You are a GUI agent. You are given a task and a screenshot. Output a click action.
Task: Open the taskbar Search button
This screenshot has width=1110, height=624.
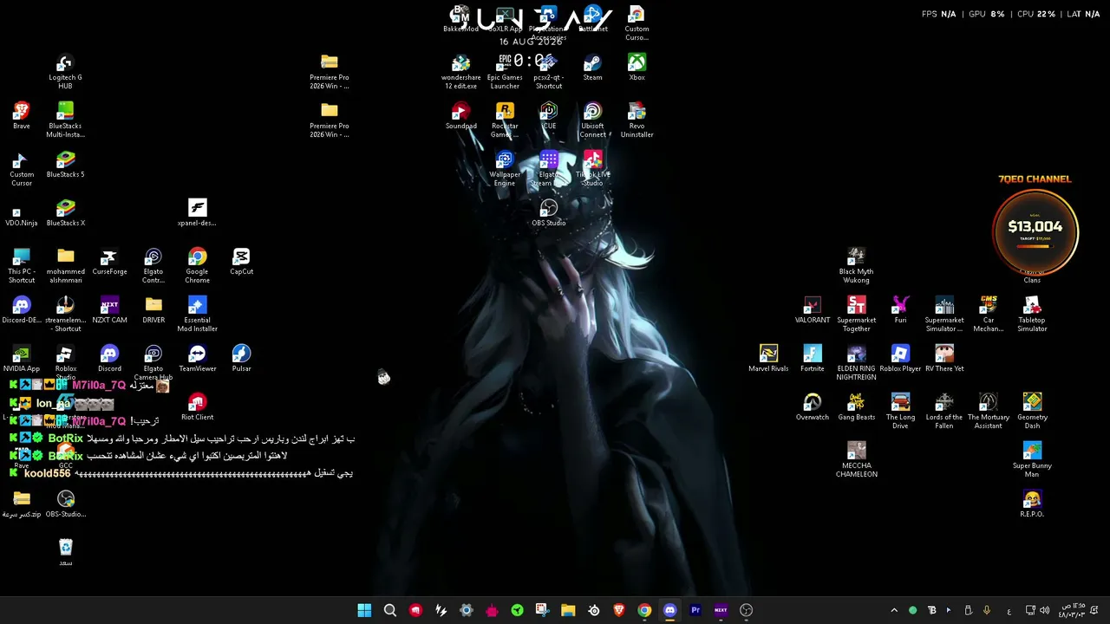390,610
